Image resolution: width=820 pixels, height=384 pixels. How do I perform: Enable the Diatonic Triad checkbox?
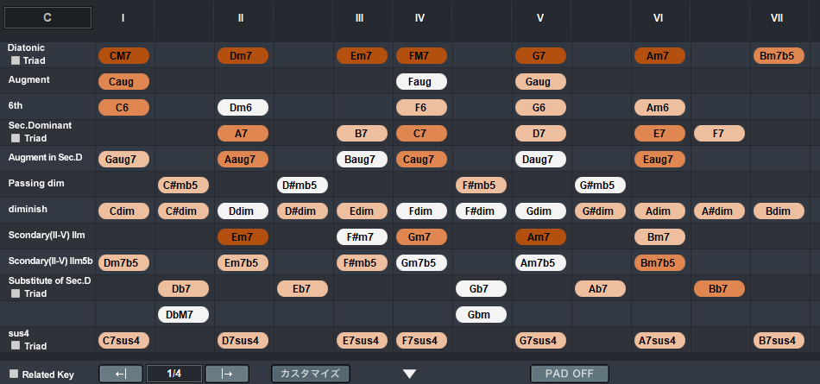(16, 61)
